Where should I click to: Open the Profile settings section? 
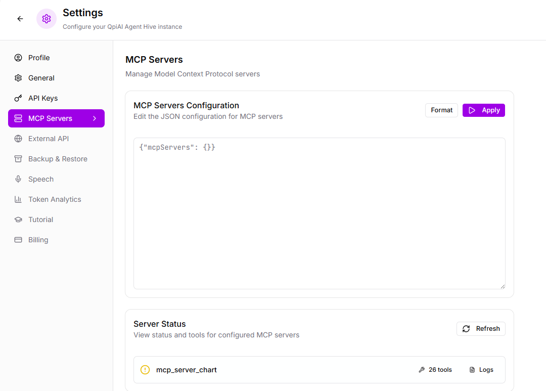[x=39, y=58]
